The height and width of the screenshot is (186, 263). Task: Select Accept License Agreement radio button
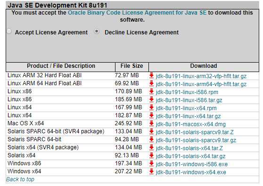(9, 31)
